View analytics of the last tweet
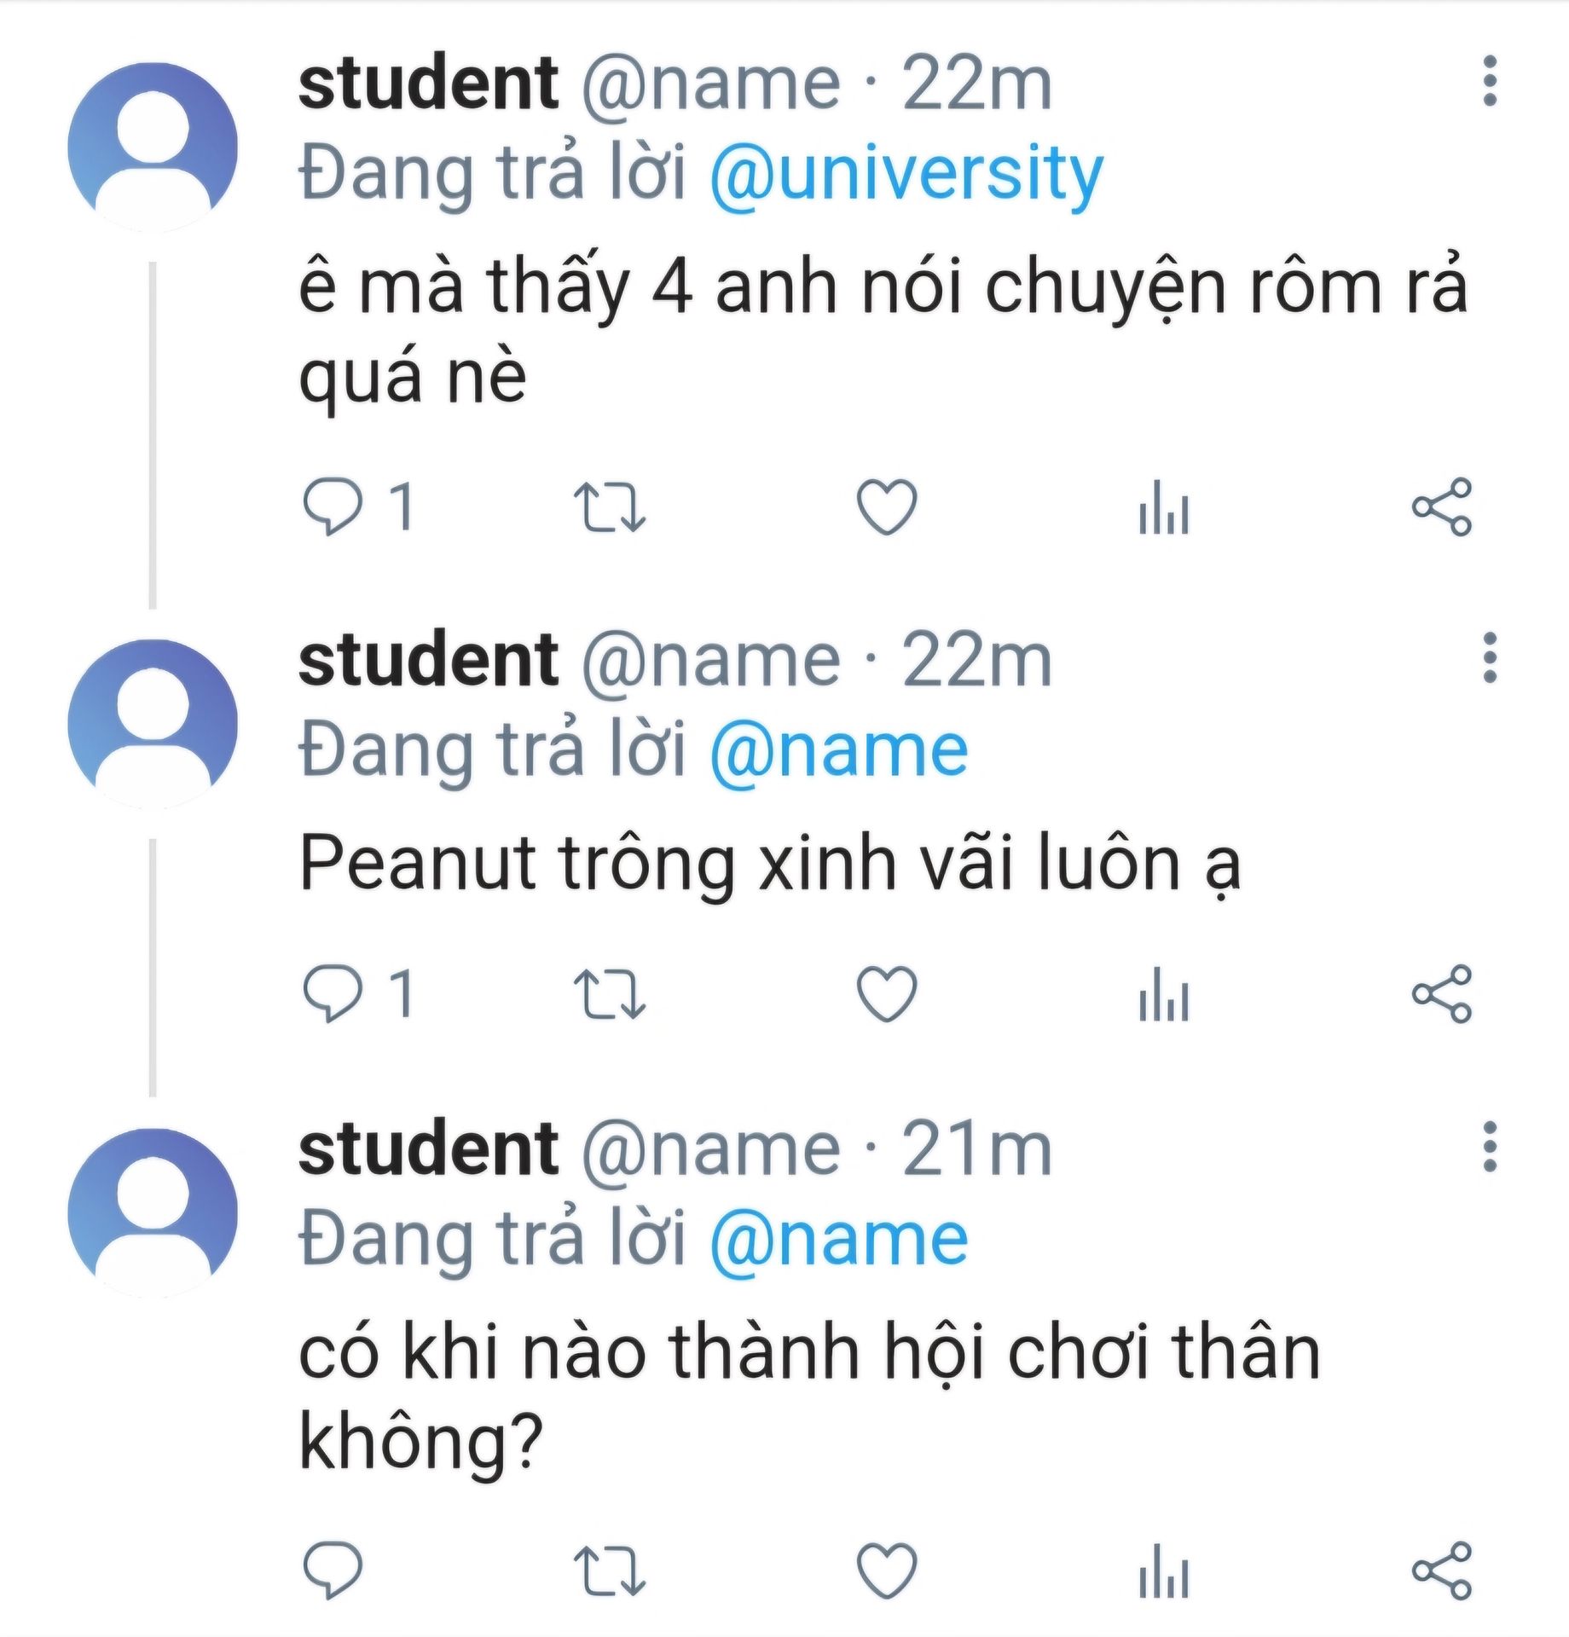The height and width of the screenshot is (1637, 1569). pyautogui.click(x=1164, y=1570)
